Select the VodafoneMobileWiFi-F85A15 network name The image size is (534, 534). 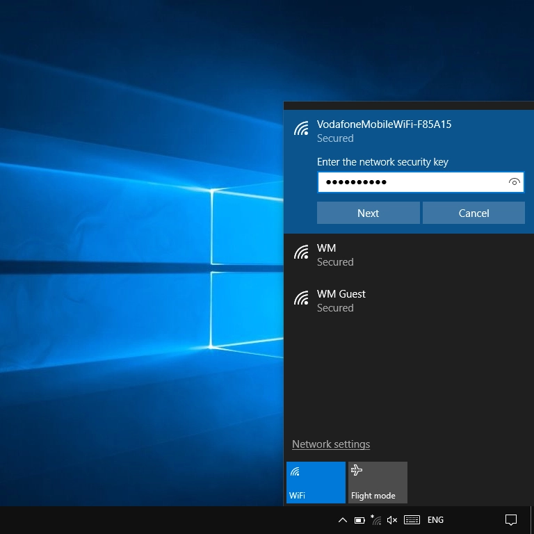point(384,124)
